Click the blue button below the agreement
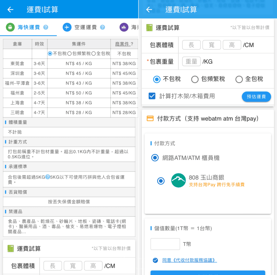277x275 pixels. coord(208,273)
